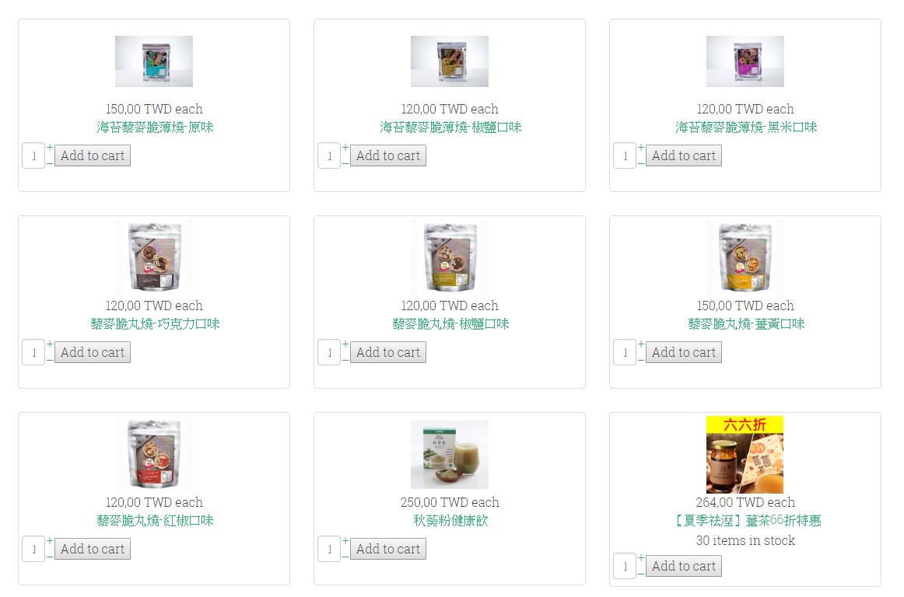The image size is (904, 597).
Task: Open the 藜麥脆丸燒-薑黃口味 product link
Action: (x=746, y=324)
